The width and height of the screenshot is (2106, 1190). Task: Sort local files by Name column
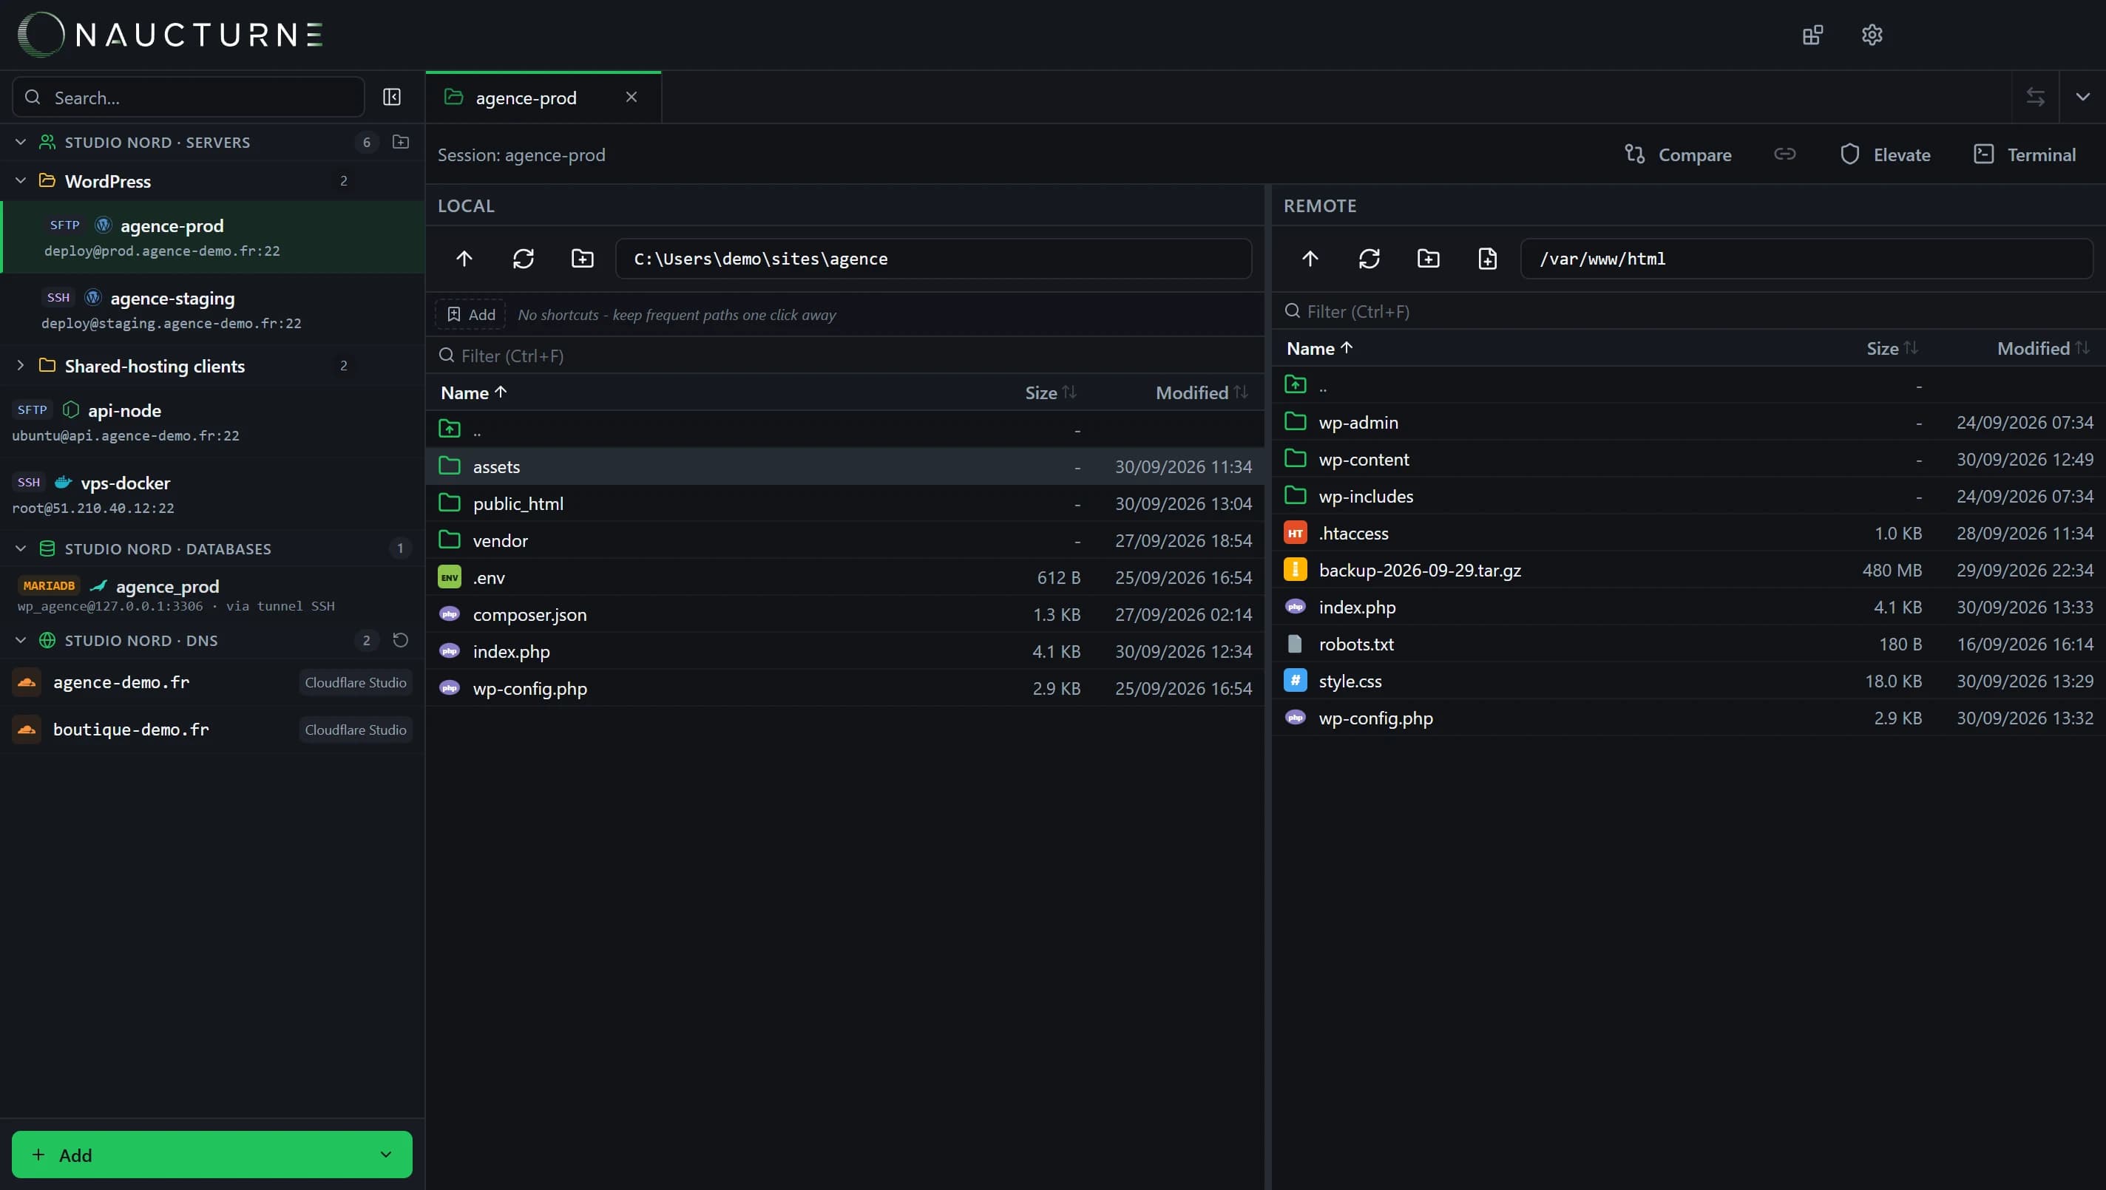pyautogui.click(x=474, y=393)
